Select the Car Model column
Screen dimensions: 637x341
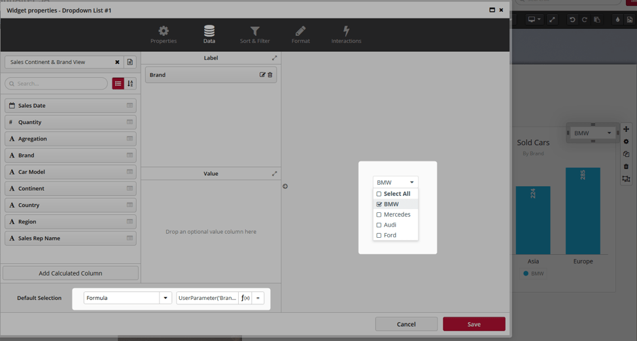70,172
